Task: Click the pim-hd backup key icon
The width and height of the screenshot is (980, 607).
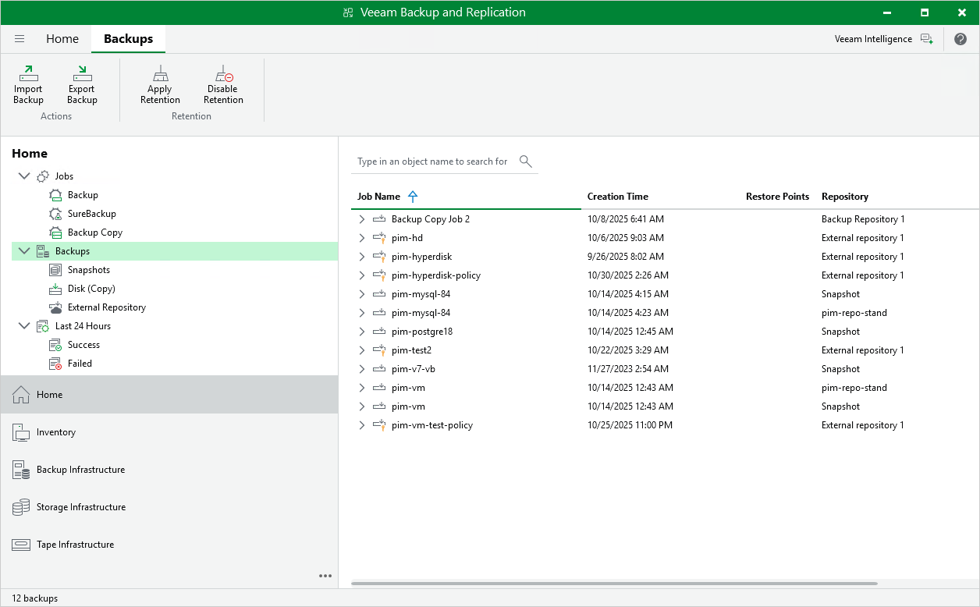Action: [x=379, y=238]
